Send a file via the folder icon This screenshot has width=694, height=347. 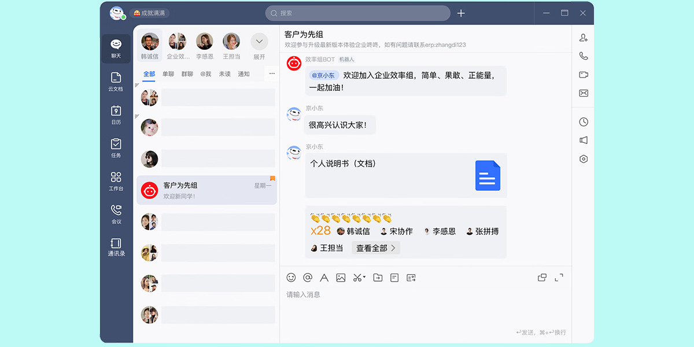pyautogui.click(x=377, y=278)
